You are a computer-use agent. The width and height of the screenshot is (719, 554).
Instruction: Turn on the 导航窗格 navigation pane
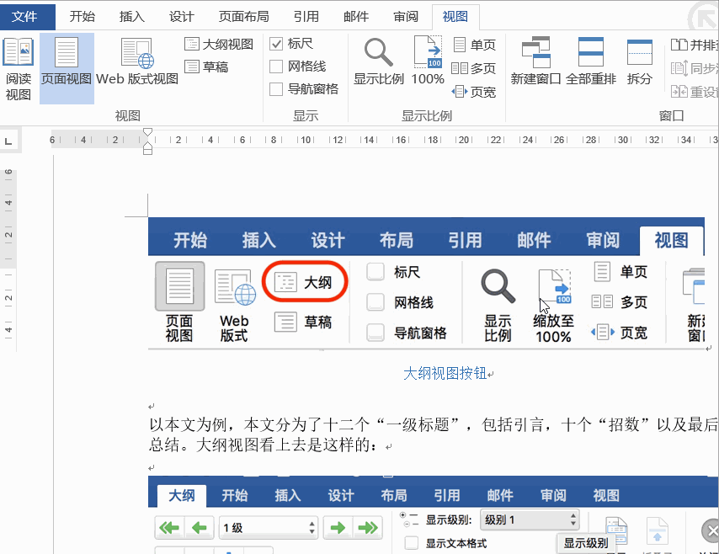275,88
